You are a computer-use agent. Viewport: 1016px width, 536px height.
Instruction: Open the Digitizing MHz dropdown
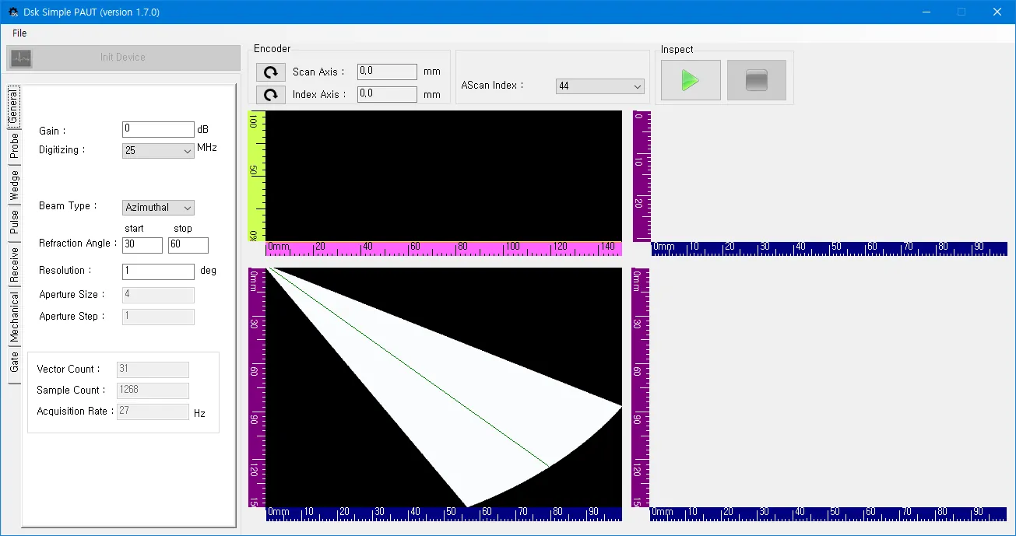[158, 150]
